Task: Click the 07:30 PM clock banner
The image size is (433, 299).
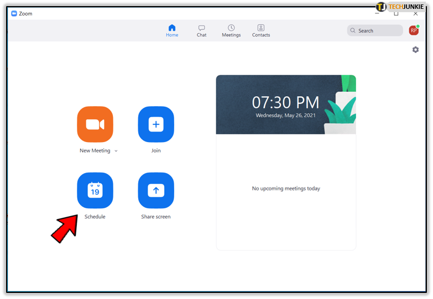Action: (x=286, y=104)
